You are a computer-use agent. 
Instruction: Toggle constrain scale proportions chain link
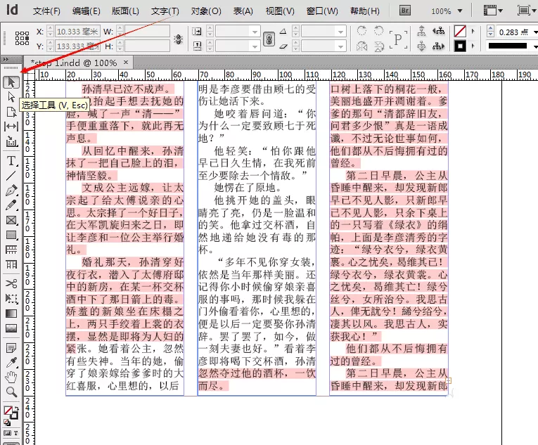(x=269, y=39)
